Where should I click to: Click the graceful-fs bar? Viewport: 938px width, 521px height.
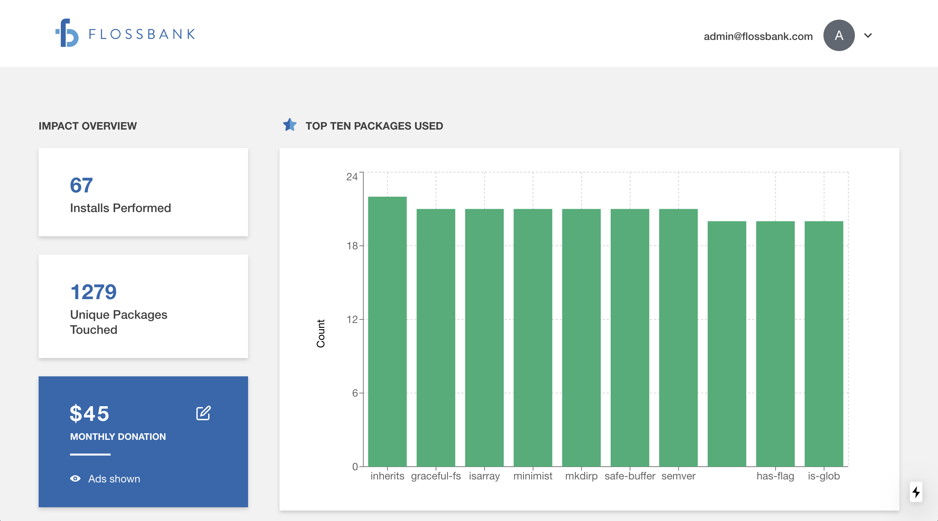(436, 337)
